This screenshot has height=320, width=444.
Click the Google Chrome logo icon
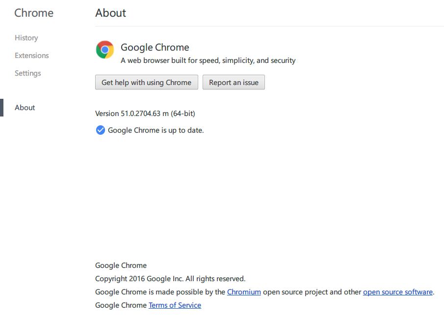click(105, 50)
